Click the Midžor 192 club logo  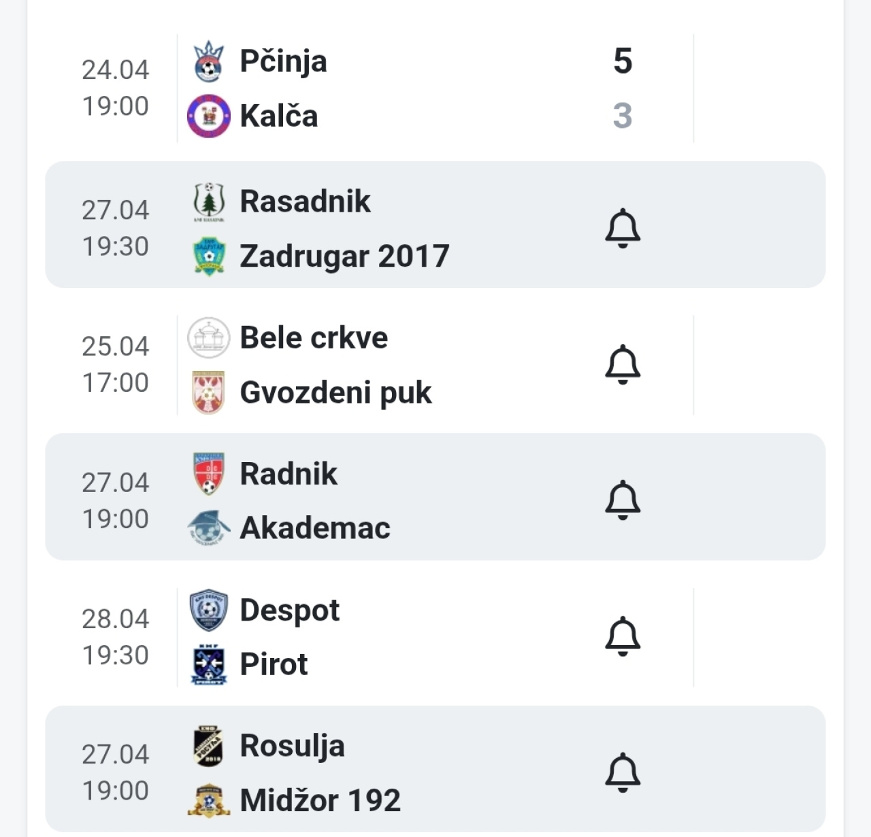(208, 801)
